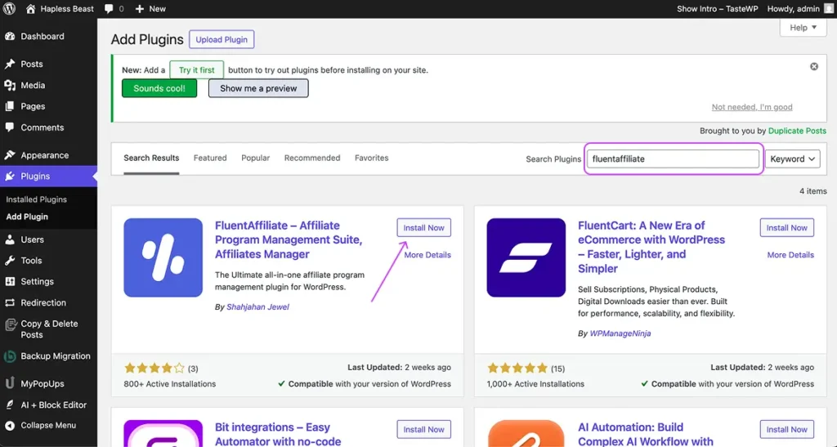Click the Comments speech bubble sidebar icon
The image size is (837, 447).
(10, 127)
